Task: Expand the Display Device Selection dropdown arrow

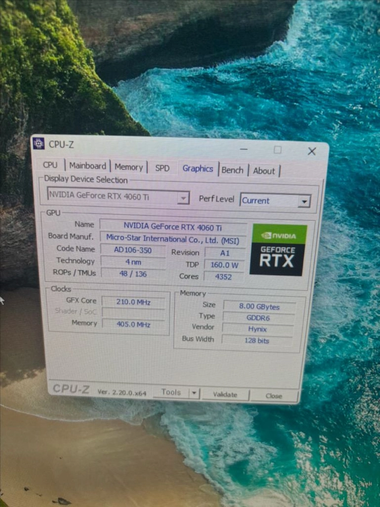Action: (x=183, y=198)
